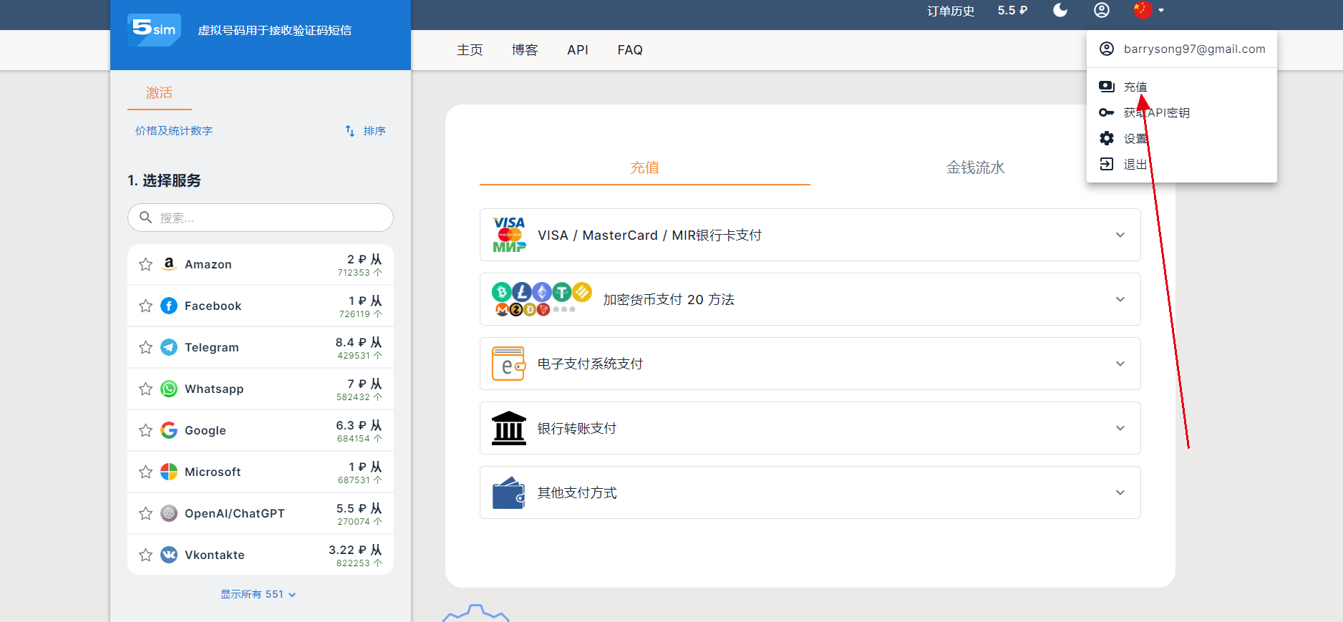Expand VISA / MasterCard / MIR payment option

coord(1120,235)
